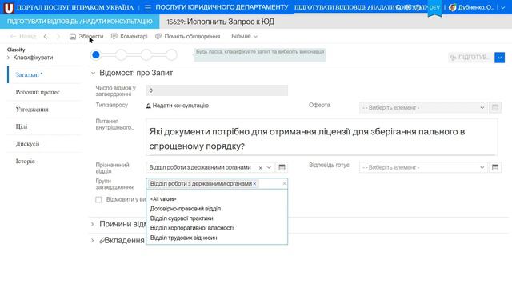The width and height of the screenshot is (512, 288).
Task: Click the Число відмов field
Action: coord(217,90)
